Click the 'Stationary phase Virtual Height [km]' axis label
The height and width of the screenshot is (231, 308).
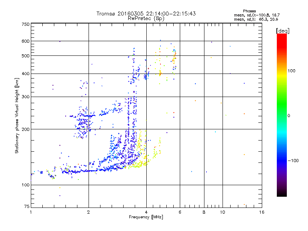point(17,115)
